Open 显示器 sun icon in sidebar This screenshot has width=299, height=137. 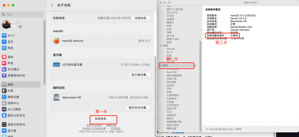[4, 131]
